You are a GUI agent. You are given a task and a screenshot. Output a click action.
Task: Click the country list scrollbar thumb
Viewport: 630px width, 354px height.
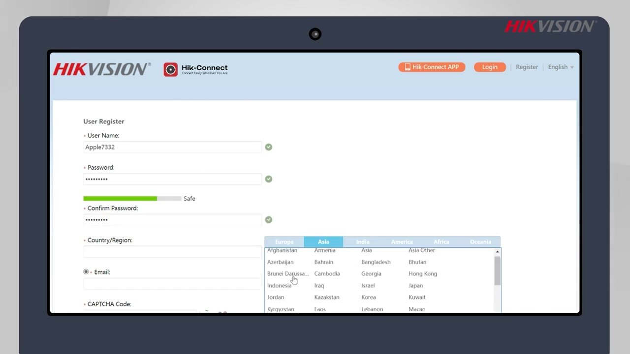(x=498, y=271)
